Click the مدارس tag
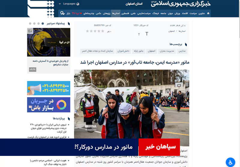 [x=182, y=51]
